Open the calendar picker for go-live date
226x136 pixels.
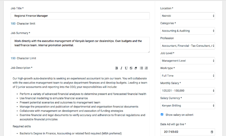[x=212, y=132]
